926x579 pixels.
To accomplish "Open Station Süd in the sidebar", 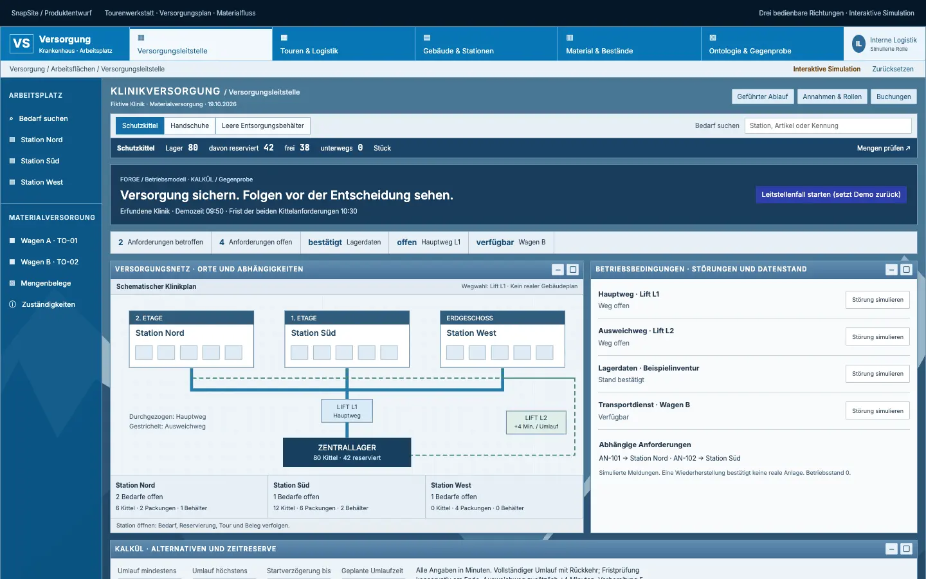I will point(51,161).
